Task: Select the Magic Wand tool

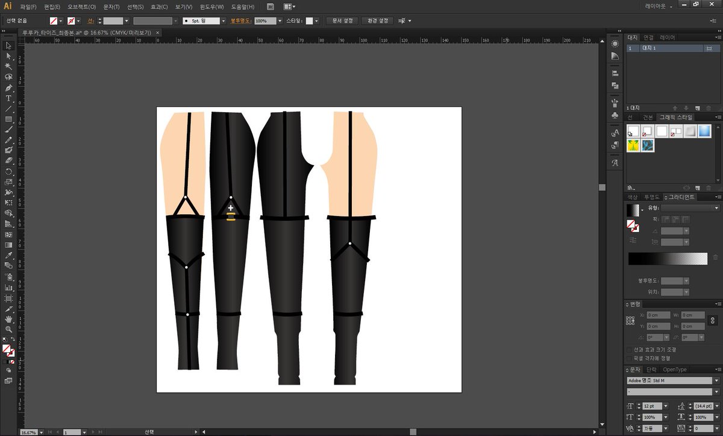Action: [x=8, y=66]
